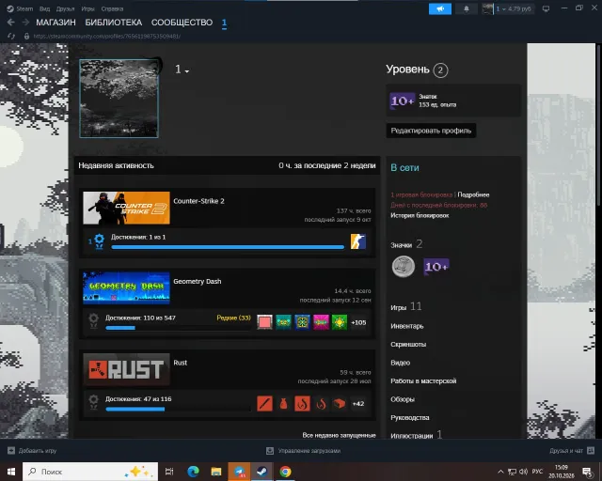
Task: Open the Подробнее link about the ban
Action: coord(473,194)
